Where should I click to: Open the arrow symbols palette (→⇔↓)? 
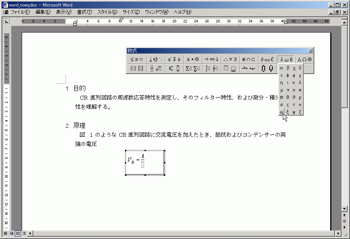tap(212, 59)
